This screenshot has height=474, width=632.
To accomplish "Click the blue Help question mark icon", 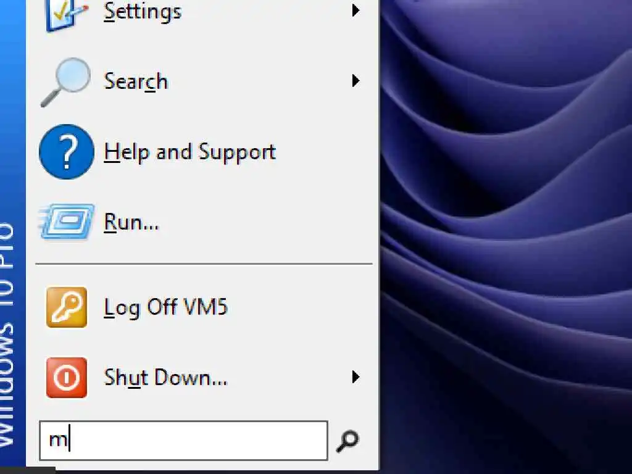I will [67, 152].
